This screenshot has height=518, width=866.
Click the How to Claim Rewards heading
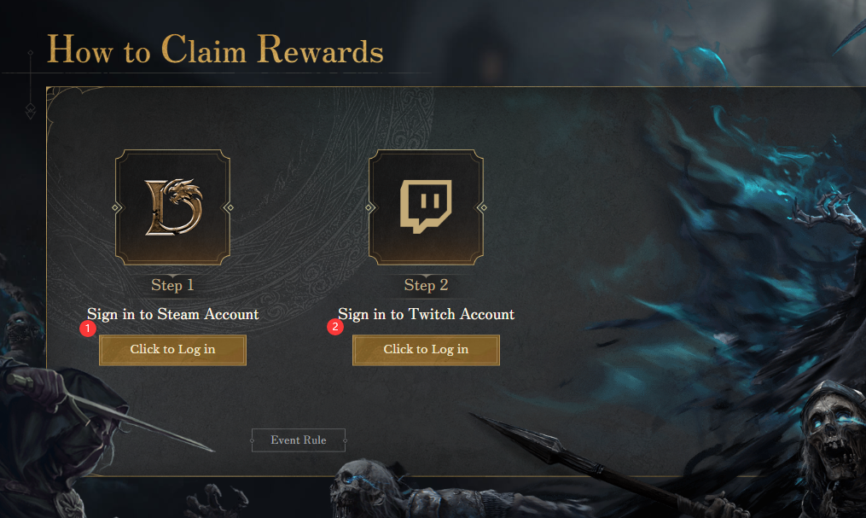coord(215,51)
